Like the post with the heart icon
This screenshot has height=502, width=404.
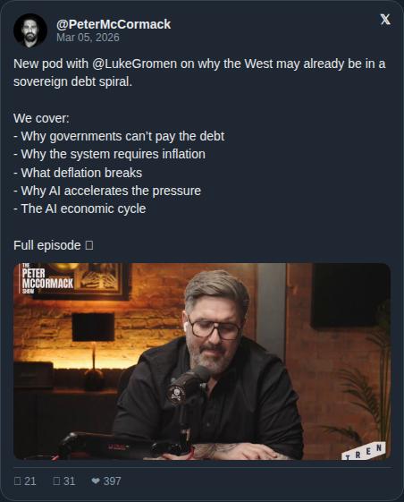pos(96,481)
